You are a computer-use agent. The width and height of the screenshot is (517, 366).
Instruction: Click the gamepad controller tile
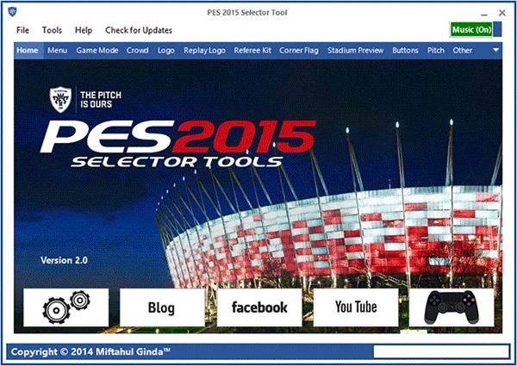click(452, 307)
